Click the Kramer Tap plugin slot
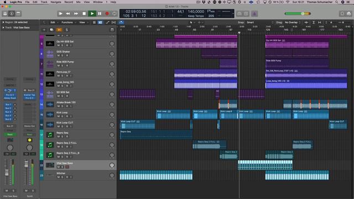The height and width of the screenshot is (199, 354). click(x=29, y=95)
